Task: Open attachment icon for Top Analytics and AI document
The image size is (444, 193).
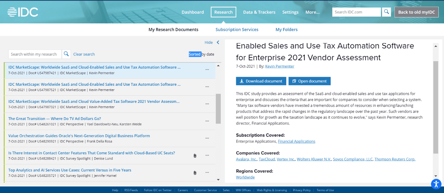Action: [x=195, y=173]
